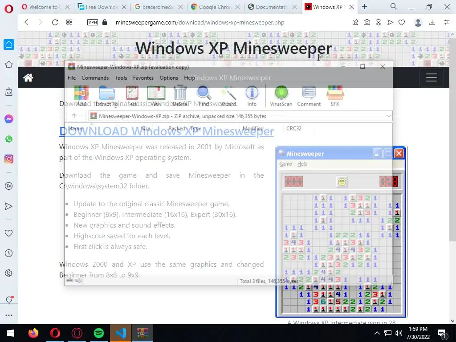This screenshot has width=456, height=342.
Task: Click the heart bookmark icon in address bar
Action: 402,22
